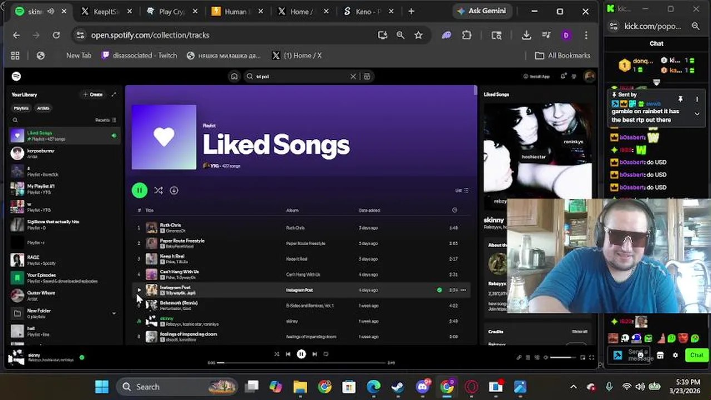The height and width of the screenshot is (400, 711).
Task: Sort by the Date added column header
Action: (369, 211)
